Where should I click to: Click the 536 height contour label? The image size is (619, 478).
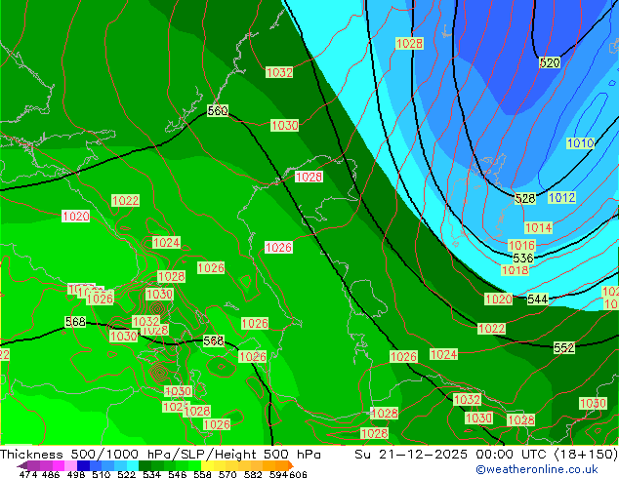523,258
